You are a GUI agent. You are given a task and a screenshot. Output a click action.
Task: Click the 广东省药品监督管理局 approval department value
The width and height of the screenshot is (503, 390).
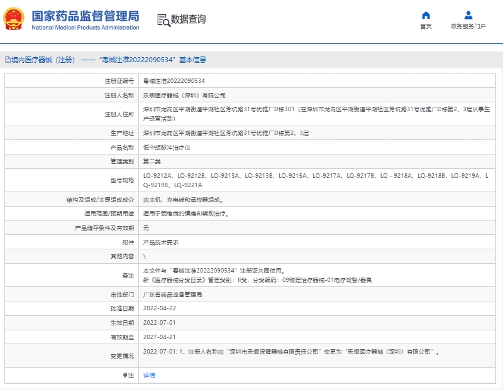pos(173,294)
